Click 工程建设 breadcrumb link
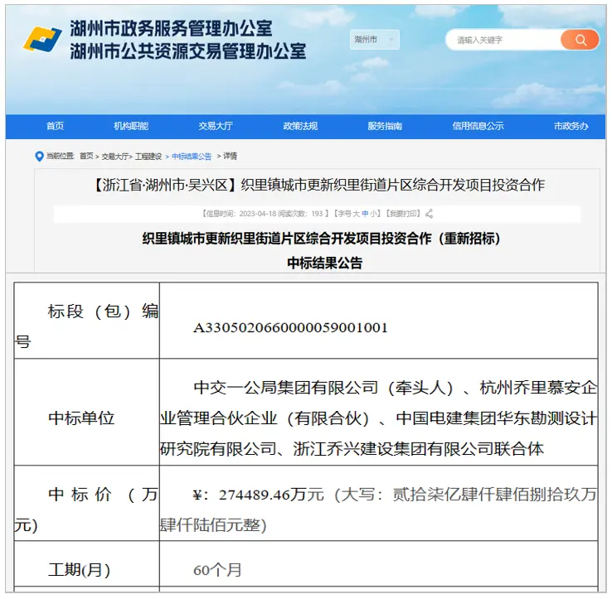This screenshot has height=599, width=612. coord(148,157)
